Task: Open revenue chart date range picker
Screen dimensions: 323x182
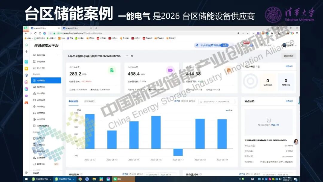Action: (x=216, y=101)
